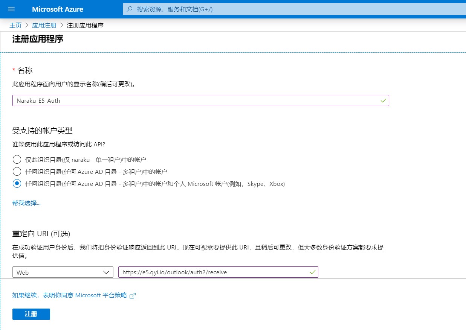Open Microsoft 平台策略 agreement link
Viewport: 466px width, 330px height.
[x=70, y=295]
